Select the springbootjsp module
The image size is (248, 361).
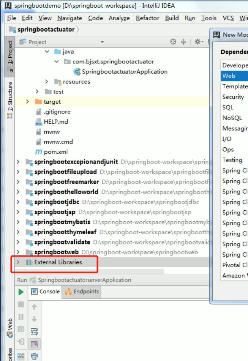(x=55, y=212)
